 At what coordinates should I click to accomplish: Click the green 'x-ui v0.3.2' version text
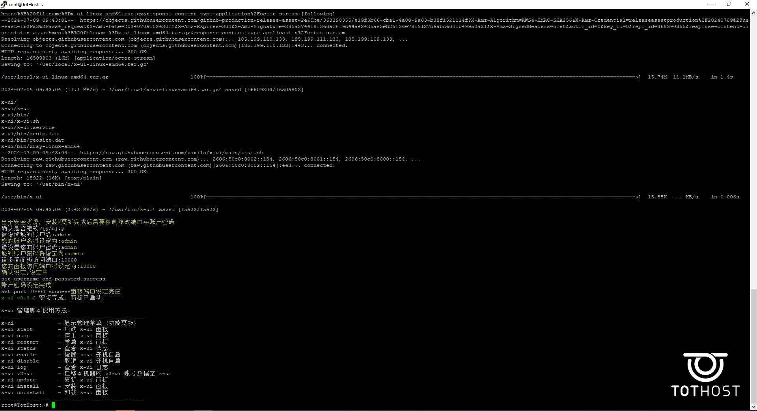tap(19, 298)
